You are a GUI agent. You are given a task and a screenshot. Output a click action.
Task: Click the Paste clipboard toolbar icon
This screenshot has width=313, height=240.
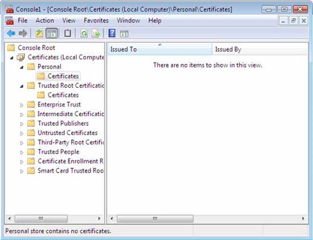coord(68,33)
